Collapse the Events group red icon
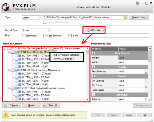154x122 pixels. click(x=94, y=76)
